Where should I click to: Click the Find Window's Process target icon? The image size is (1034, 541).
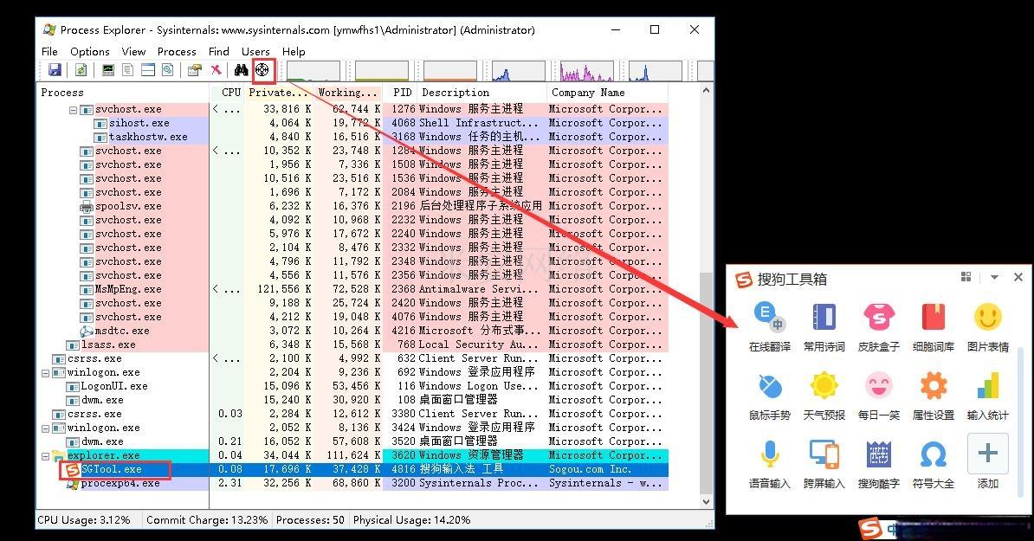262,70
